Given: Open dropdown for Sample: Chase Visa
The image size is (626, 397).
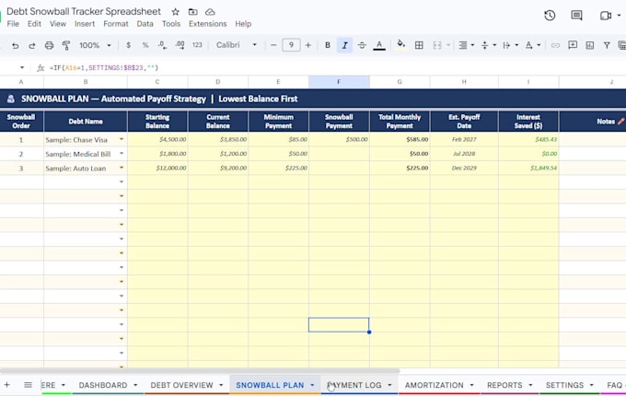Looking at the screenshot, I should pos(122,139).
